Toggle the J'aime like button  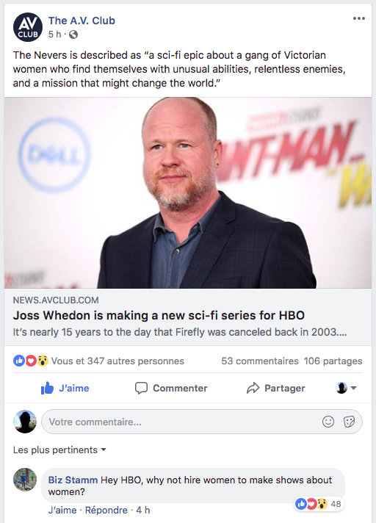click(x=65, y=388)
